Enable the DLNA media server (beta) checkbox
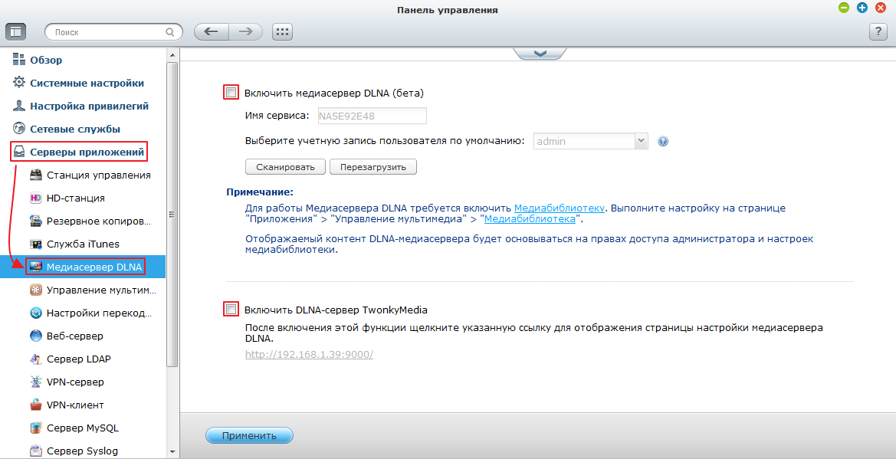Viewport: 896px width, 459px height. click(231, 93)
